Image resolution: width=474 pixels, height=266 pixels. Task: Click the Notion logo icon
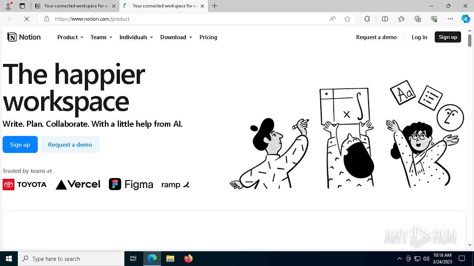click(x=12, y=37)
